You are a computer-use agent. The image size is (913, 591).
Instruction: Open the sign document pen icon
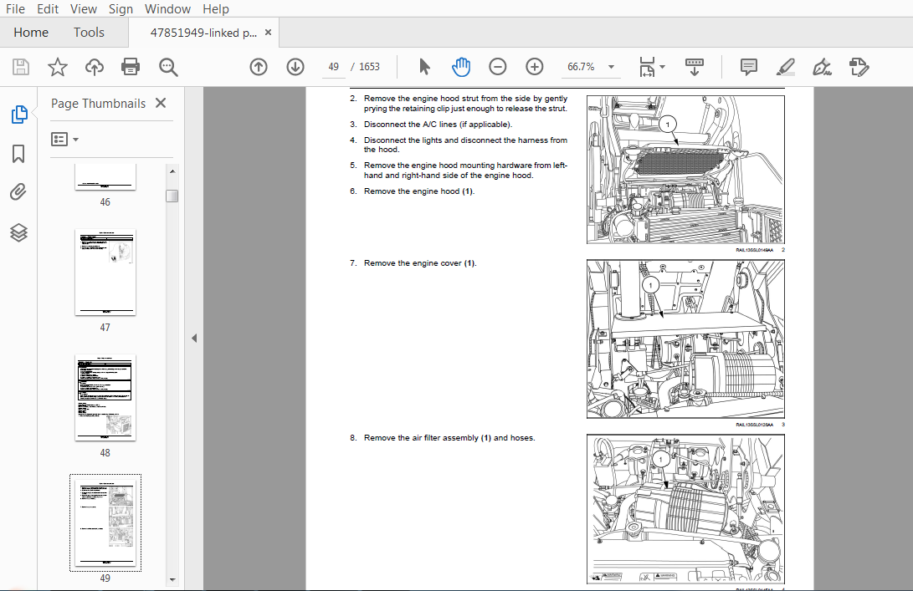tap(822, 67)
